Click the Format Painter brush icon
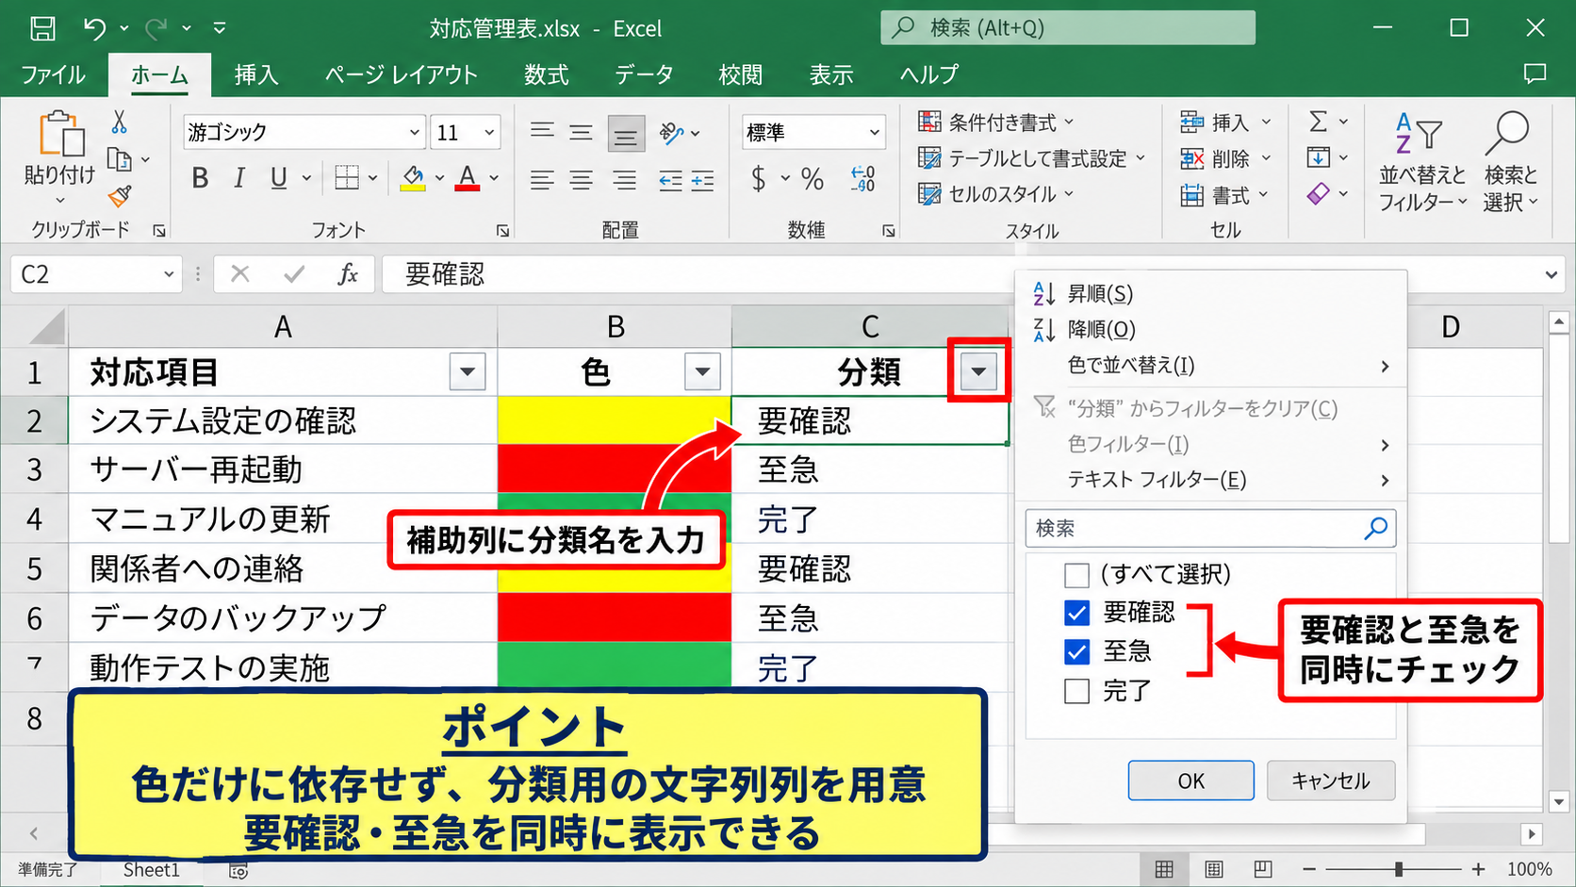Image resolution: width=1576 pixels, height=887 pixels. tap(120, 196)
